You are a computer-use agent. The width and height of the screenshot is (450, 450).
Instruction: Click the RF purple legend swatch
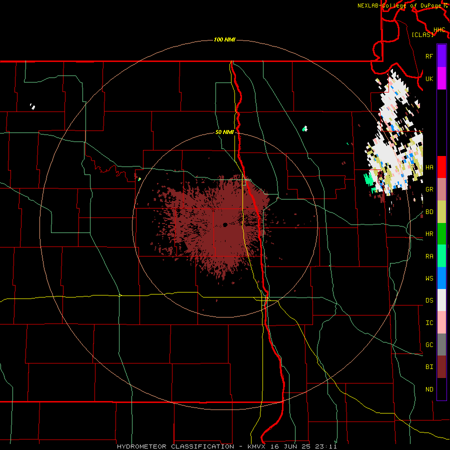(441, 56)
